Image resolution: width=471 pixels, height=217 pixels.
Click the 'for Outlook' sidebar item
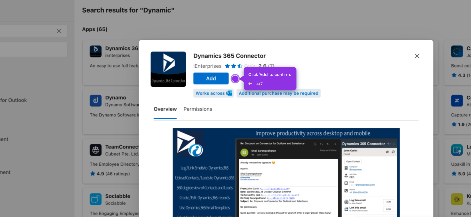(x=13, y=100)
